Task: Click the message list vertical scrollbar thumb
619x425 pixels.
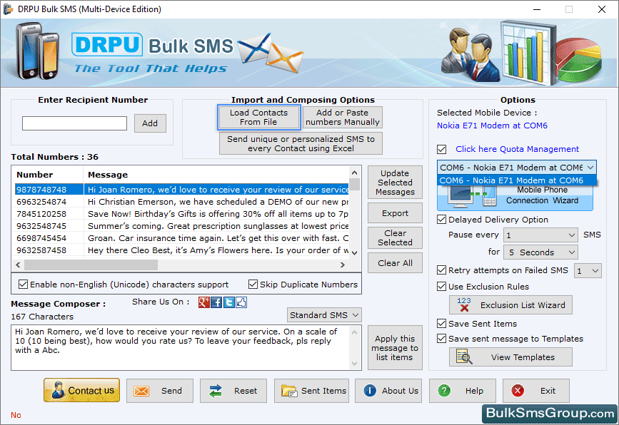Action: click(355, 185)
